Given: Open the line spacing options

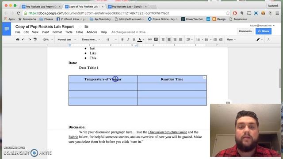Looking at the screenshot, I should [189, 39].
